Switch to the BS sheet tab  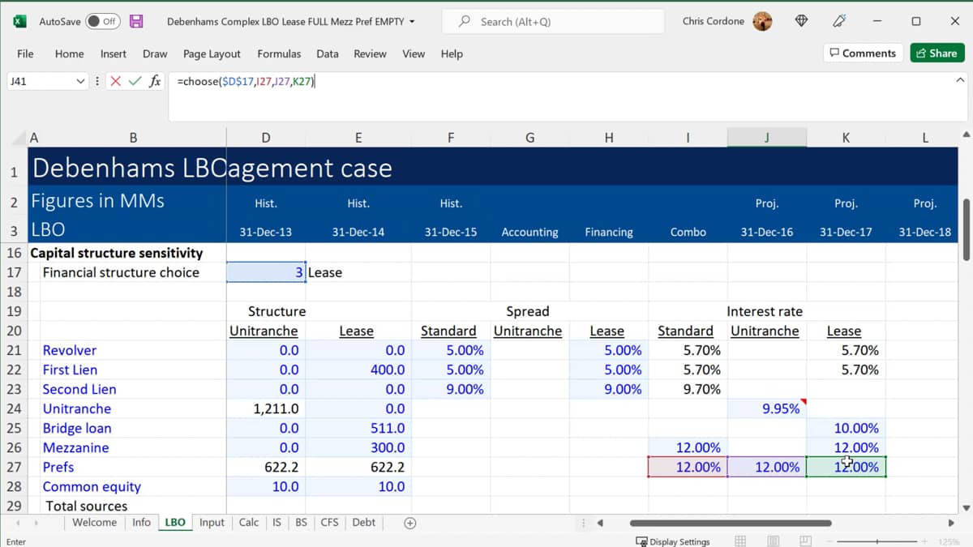coord(301,523)
